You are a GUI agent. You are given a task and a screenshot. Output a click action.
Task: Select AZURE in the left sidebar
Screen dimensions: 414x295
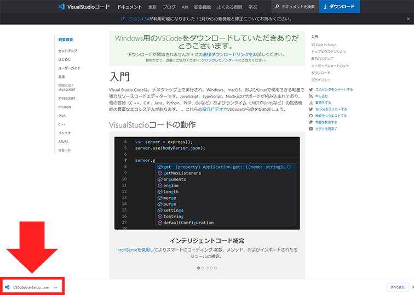tap(63, 141)
